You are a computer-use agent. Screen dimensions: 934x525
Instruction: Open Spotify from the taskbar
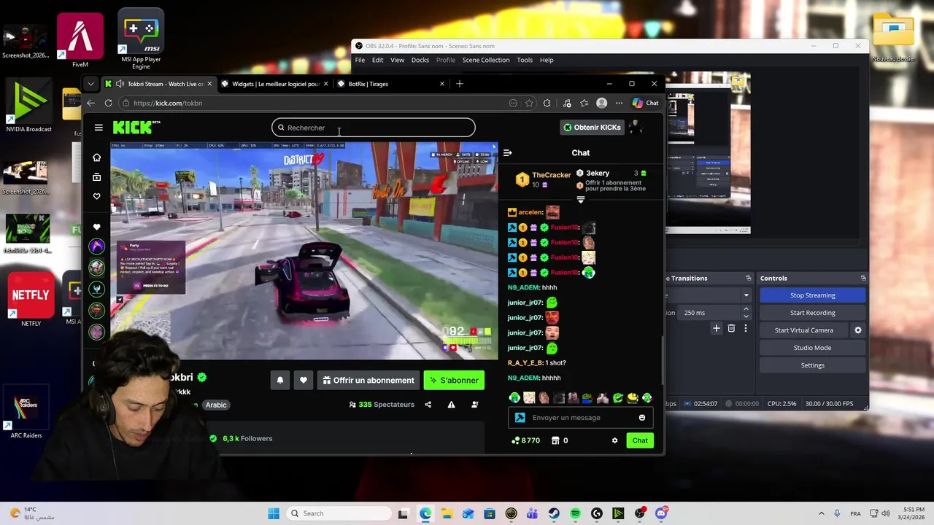[575, 513]
